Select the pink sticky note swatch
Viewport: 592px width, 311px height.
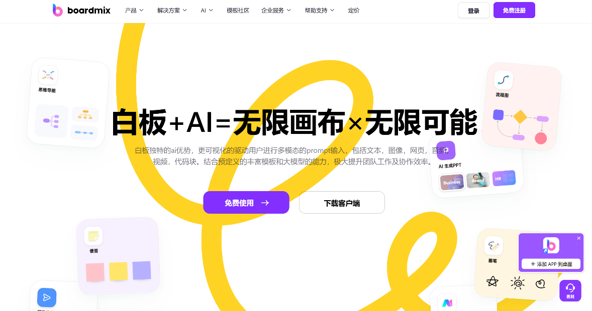click(x=95, y=272)
